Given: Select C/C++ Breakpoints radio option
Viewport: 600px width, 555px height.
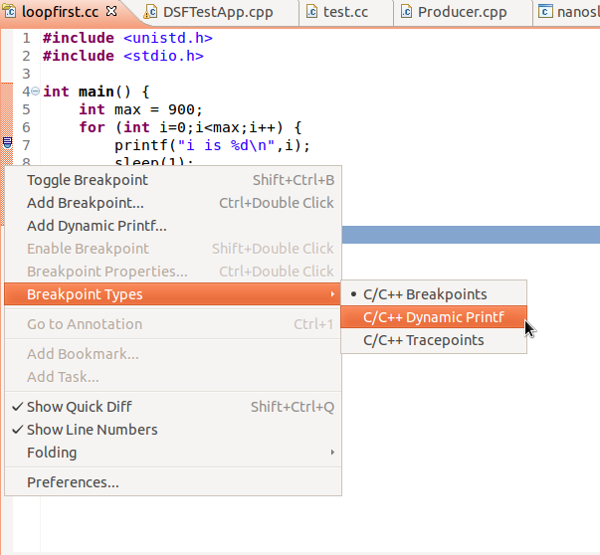Looking at the screenshot, I should click(434, 294).
